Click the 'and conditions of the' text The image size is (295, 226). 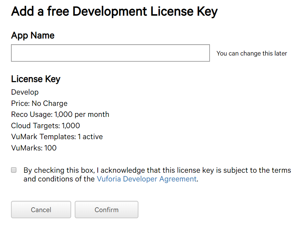tap(59, 179)
